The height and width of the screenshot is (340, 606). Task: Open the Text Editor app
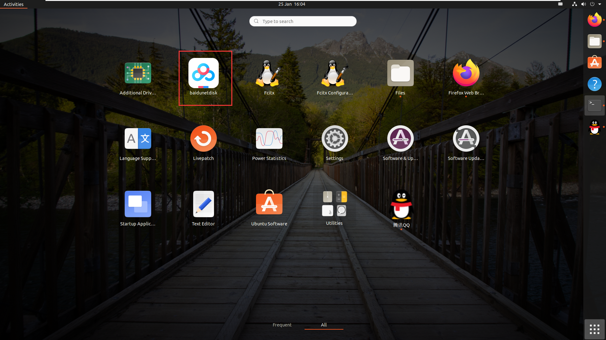[203, 204]
